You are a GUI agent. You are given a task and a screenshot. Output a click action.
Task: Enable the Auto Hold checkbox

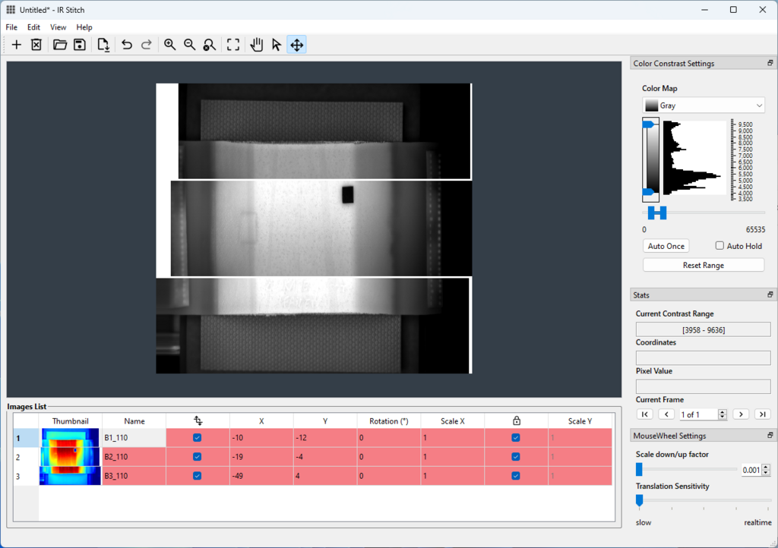click(720, 246)
